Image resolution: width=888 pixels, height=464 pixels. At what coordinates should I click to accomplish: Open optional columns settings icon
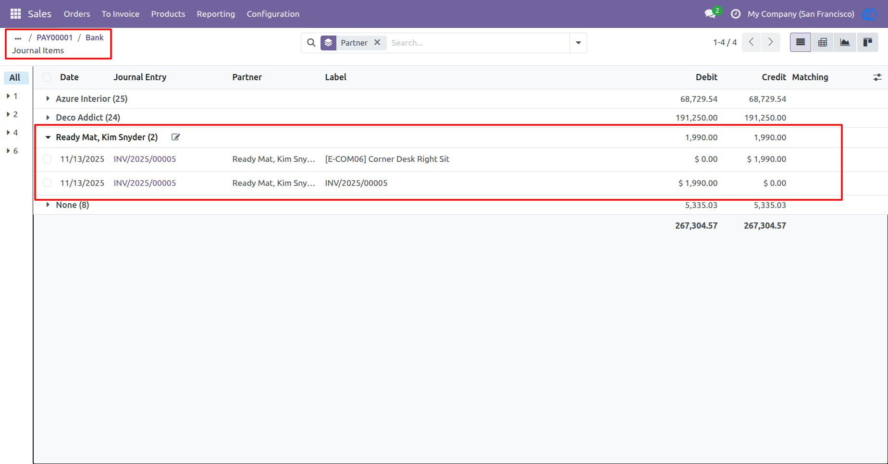(x=877, y=77)
